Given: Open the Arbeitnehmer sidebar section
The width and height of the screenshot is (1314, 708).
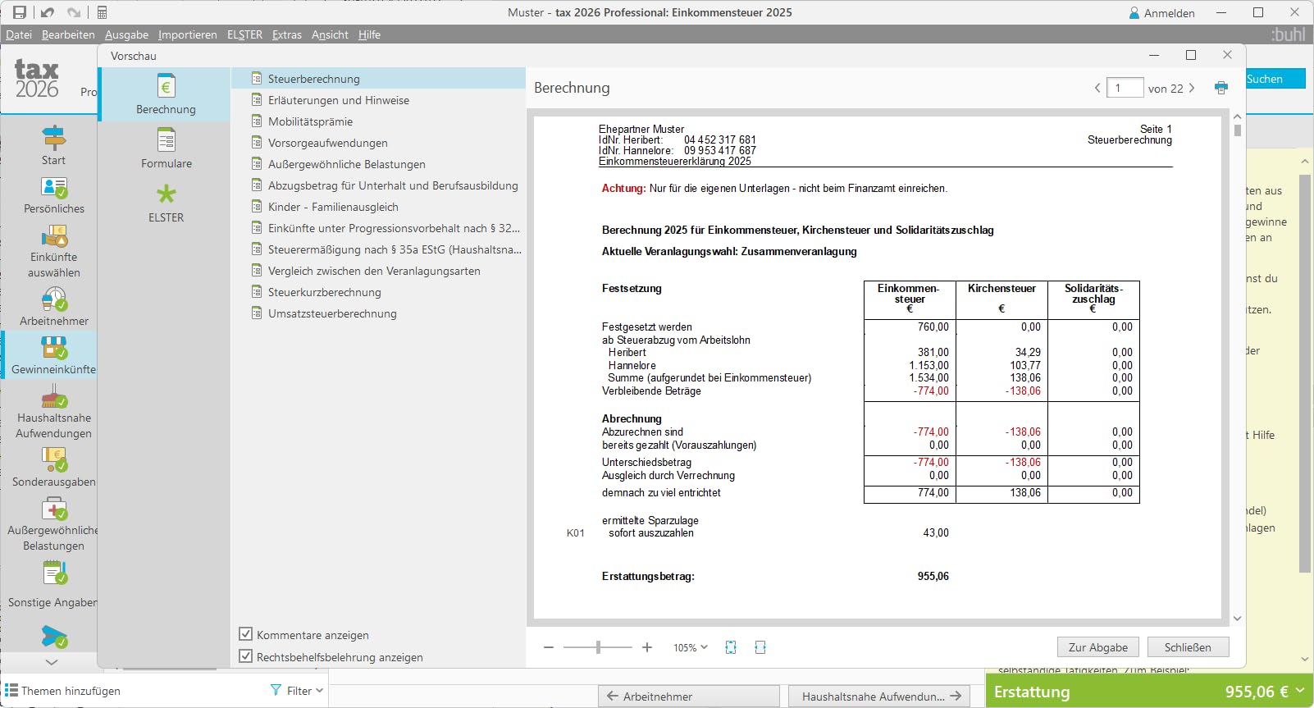Looking at the screenshot, I should point(53,306).
